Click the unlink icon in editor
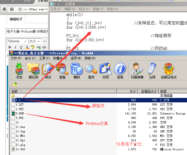187x155 pixels. (x=44, y=47)
